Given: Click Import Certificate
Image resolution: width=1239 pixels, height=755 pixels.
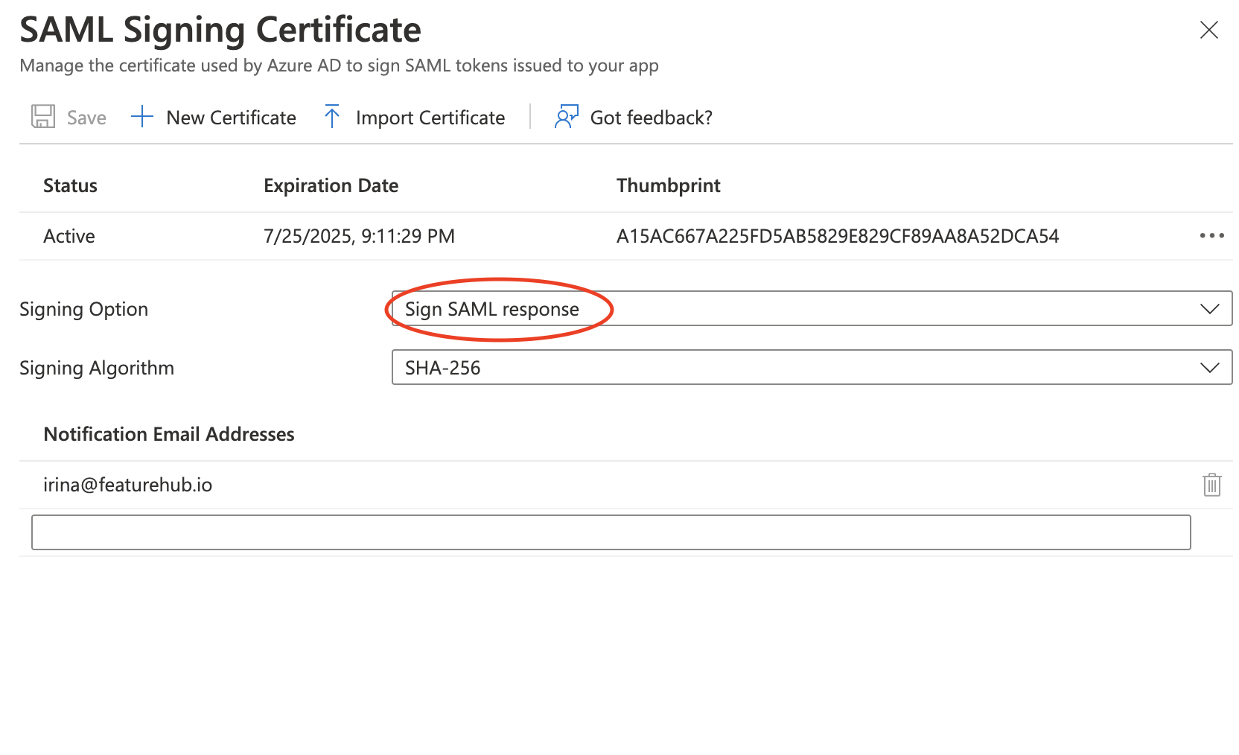Looking at the screenshot, I should click(x=430, y=117).
